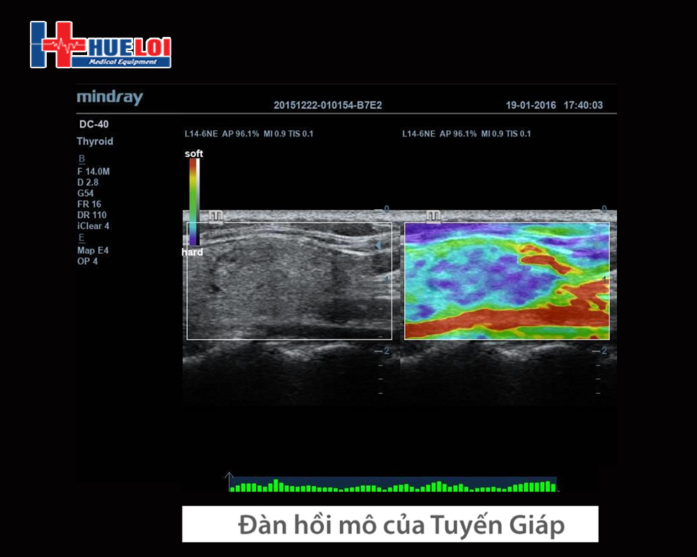Click the grayscale bar next to color map

199,201
